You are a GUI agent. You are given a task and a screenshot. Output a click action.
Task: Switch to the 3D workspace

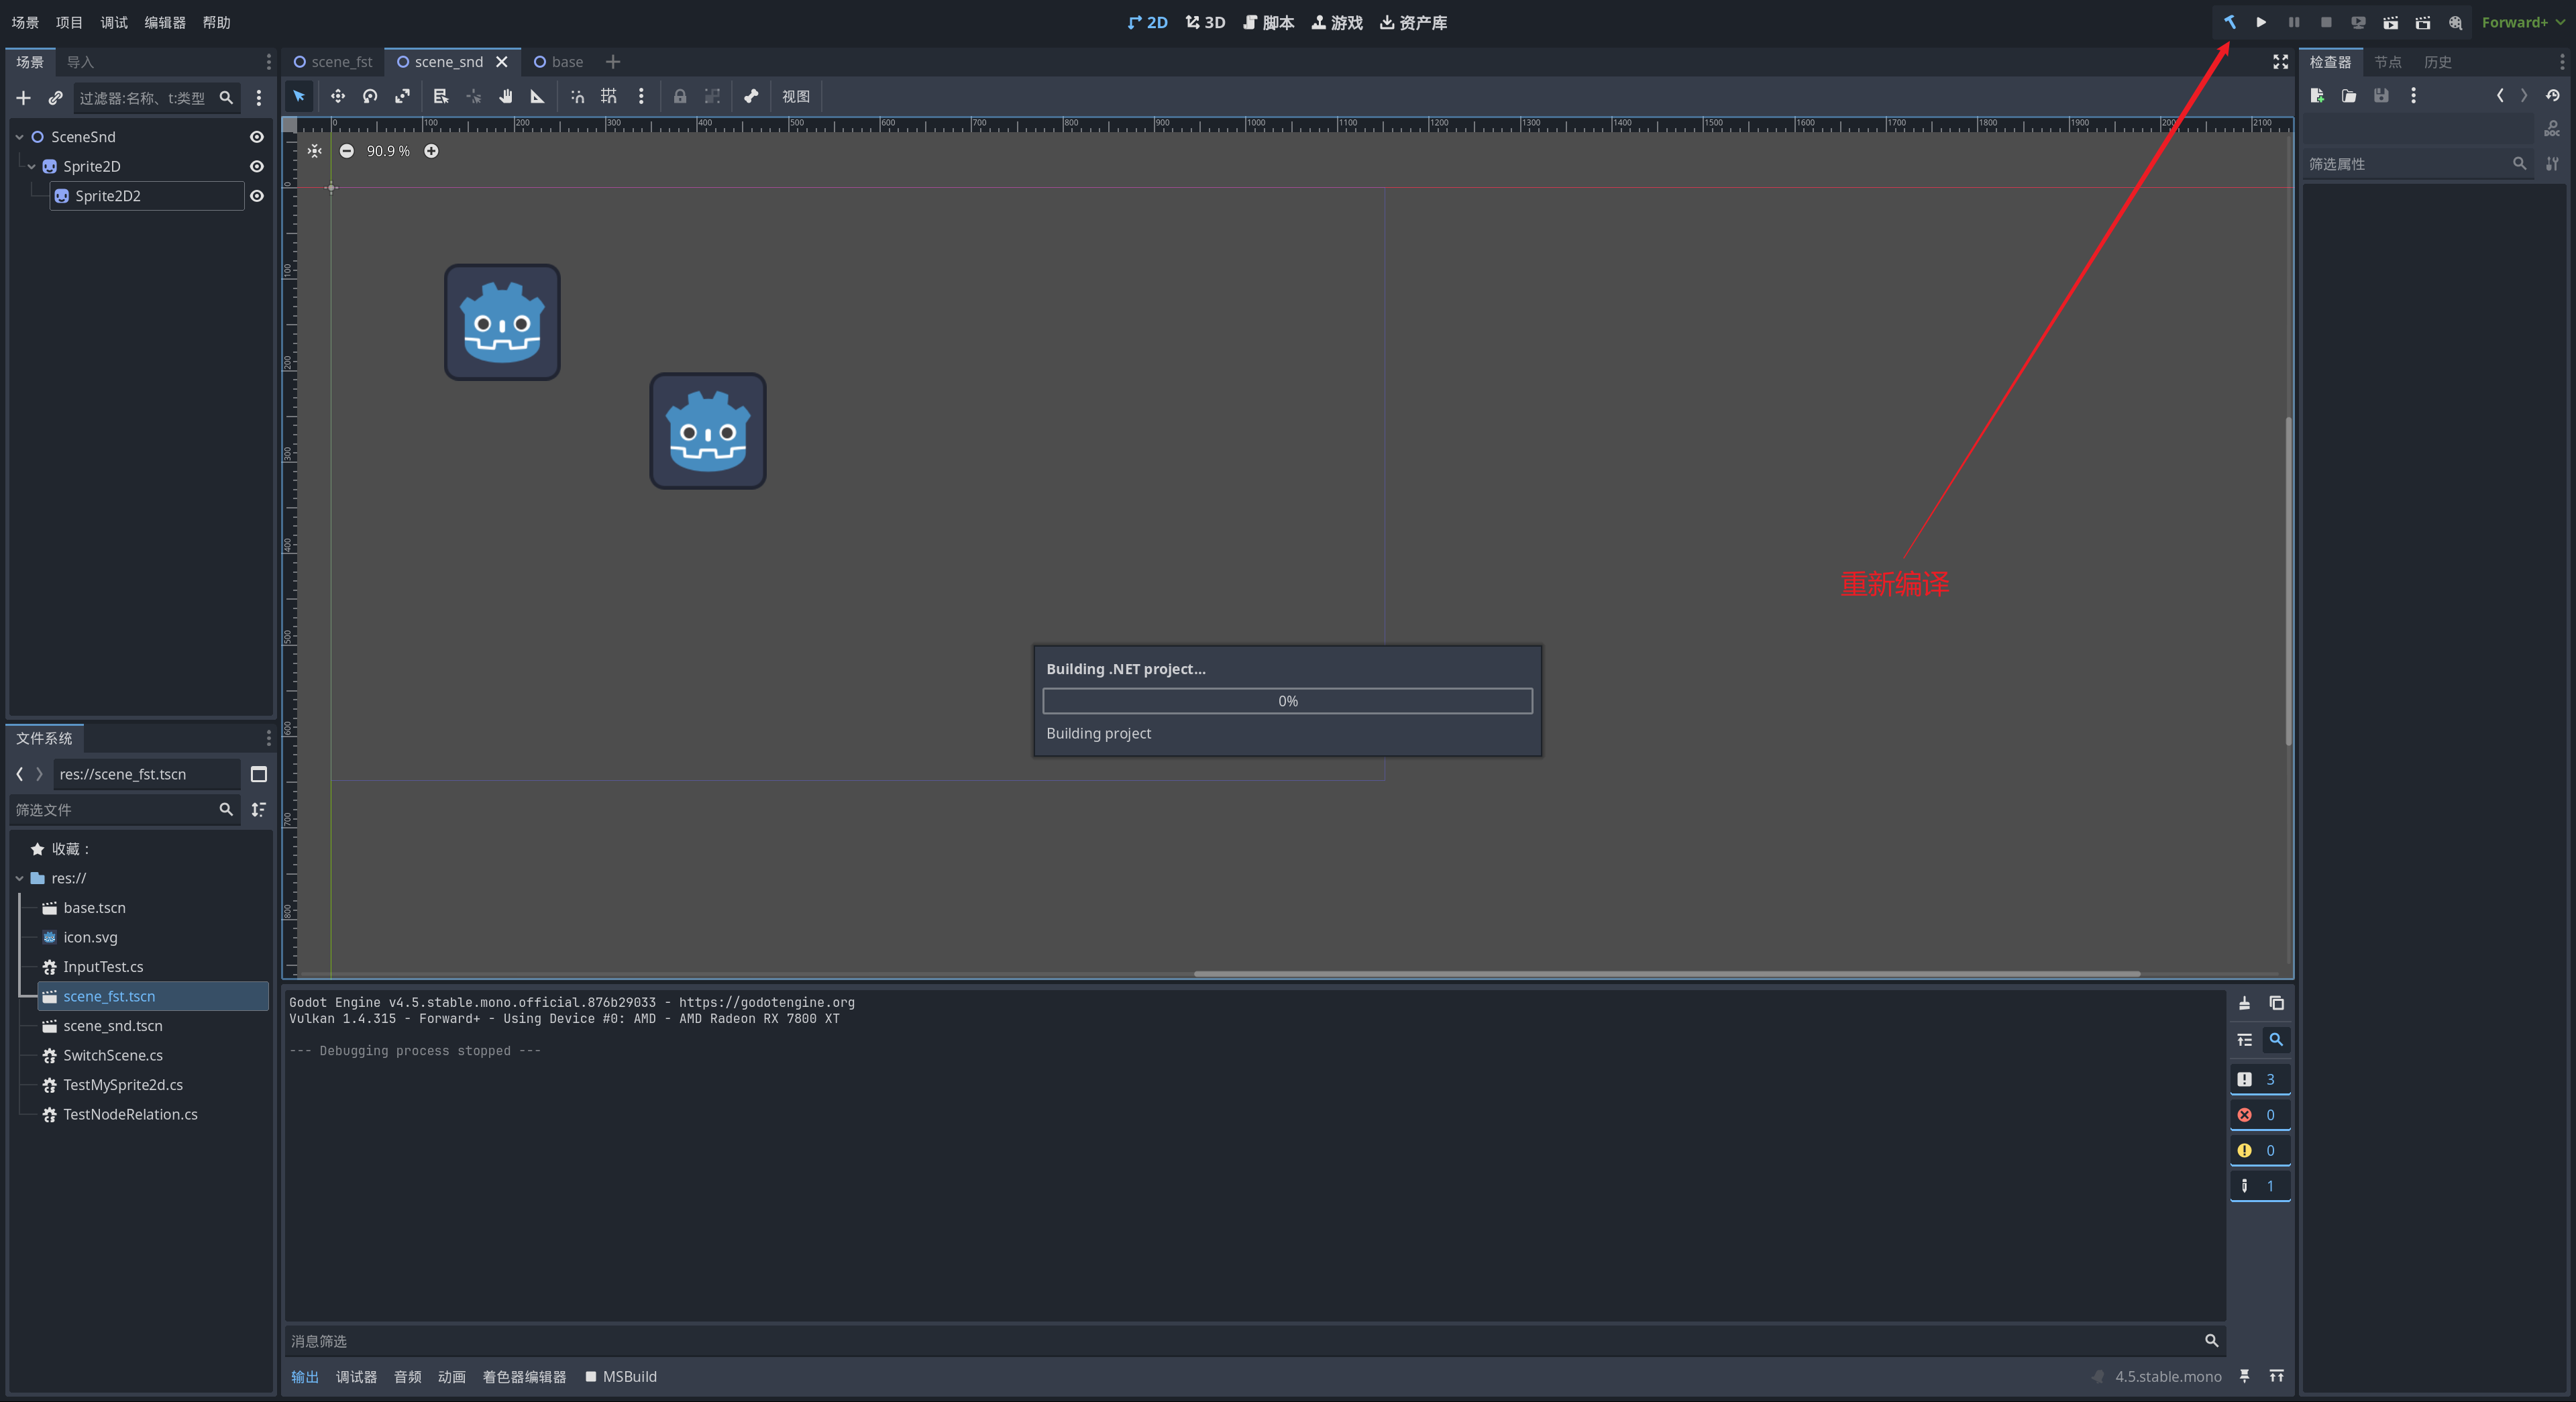[1205, 22]
